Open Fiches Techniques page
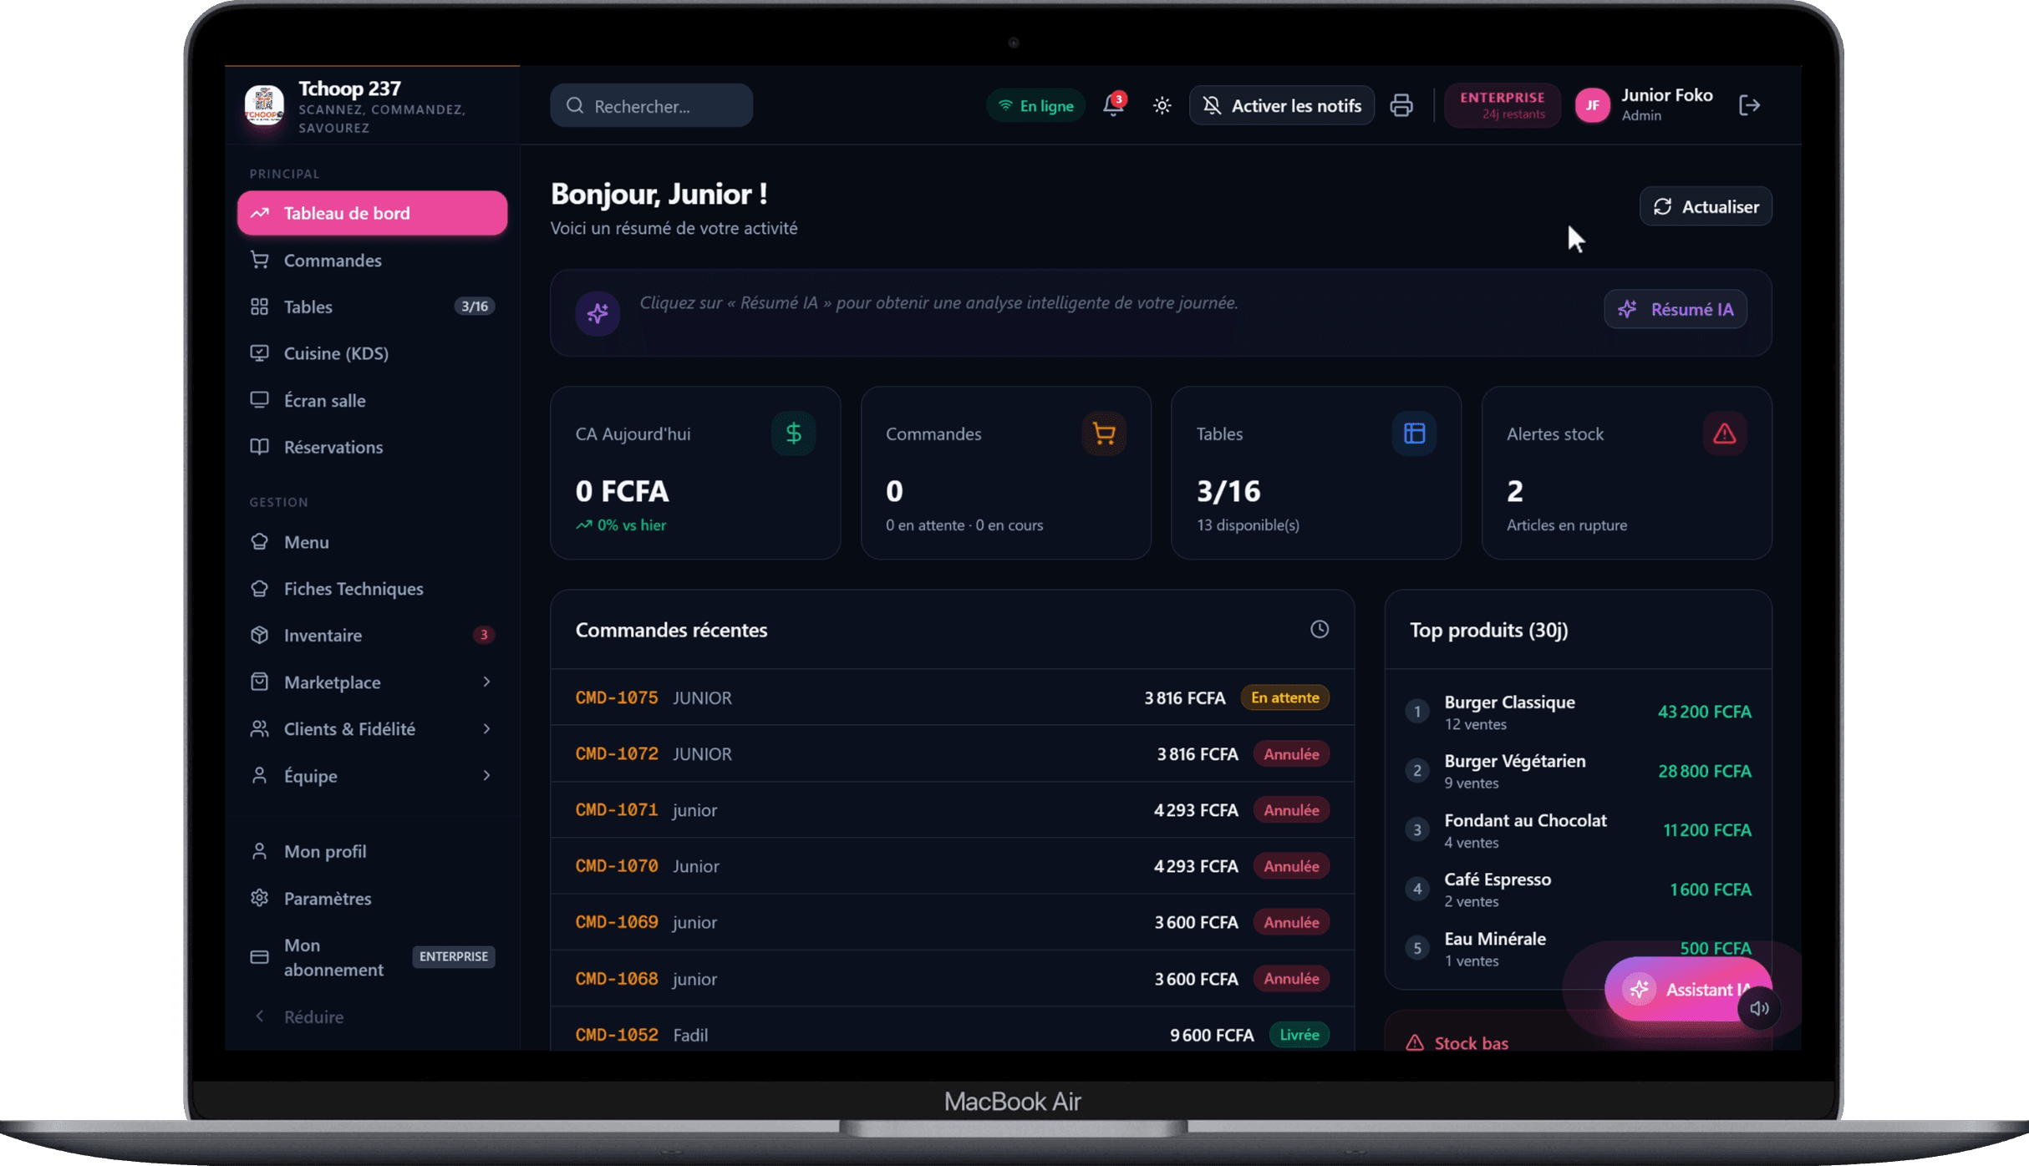 372,588
